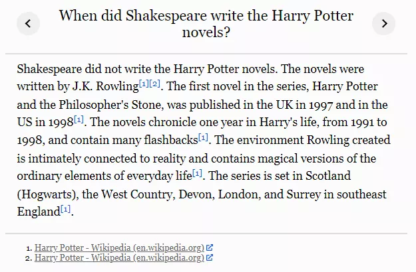Open citation after "many flashbacks"

[204, 137]
